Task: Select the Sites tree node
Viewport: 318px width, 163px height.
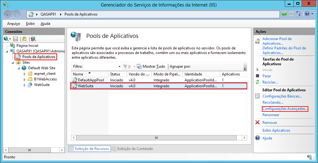Action: [x=26, y=62]
